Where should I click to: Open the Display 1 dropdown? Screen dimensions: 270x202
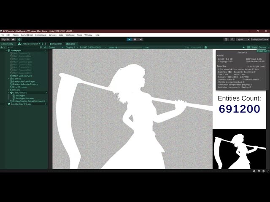(x=72, y=47)
